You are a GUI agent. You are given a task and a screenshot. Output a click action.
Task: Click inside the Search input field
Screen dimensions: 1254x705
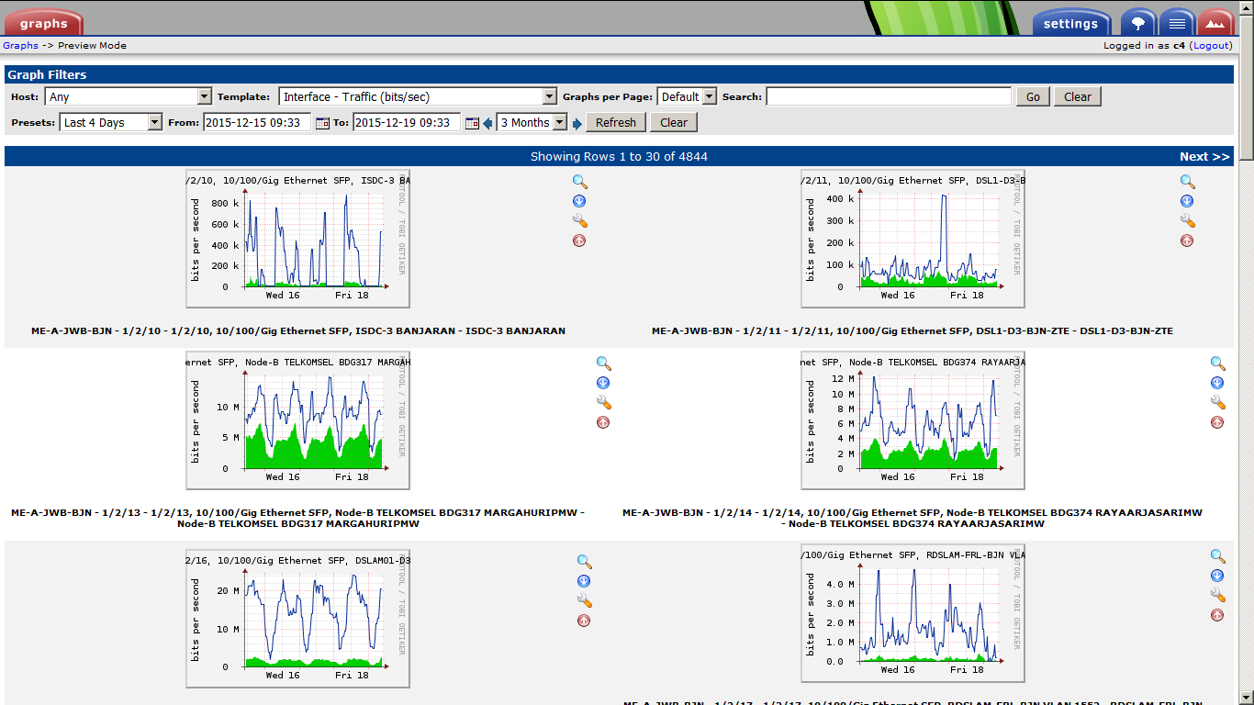(888, 95)
